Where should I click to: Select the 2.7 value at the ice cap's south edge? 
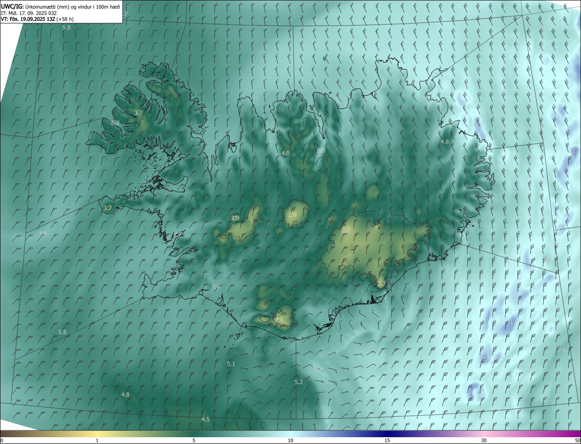click(381, 285)
